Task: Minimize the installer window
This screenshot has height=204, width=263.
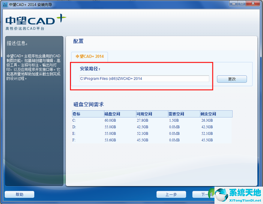Action: tap(234, 3)
